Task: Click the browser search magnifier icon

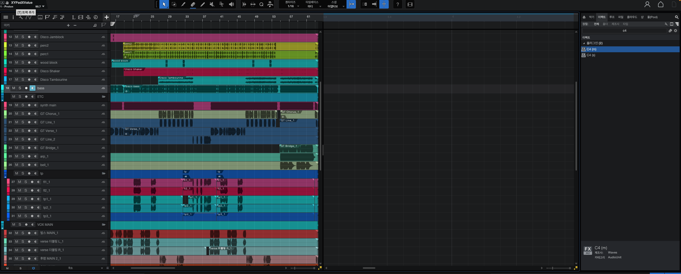Action: click(x=677, y=17)
